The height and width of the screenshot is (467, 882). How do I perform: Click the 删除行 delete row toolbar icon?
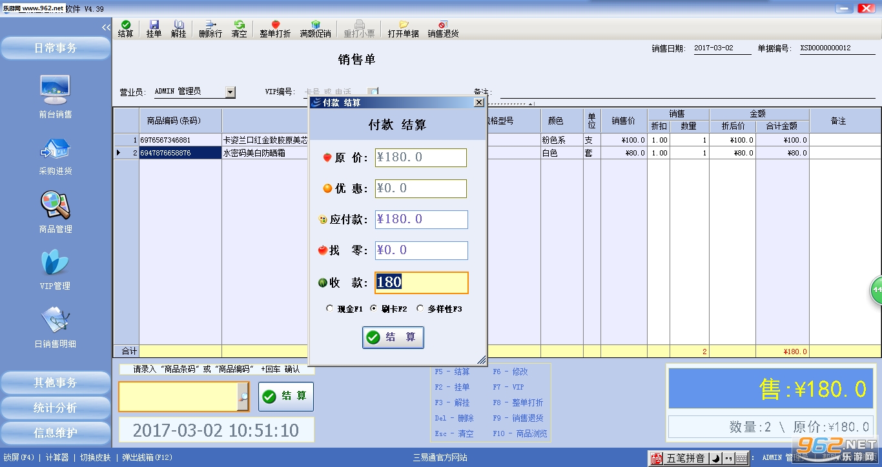(x=210, y=29)
